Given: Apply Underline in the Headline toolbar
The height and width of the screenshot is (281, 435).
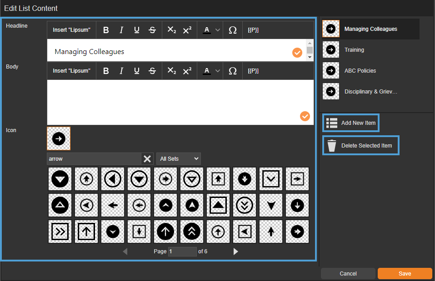Looking at the screenshot, I should coord(136,30).
